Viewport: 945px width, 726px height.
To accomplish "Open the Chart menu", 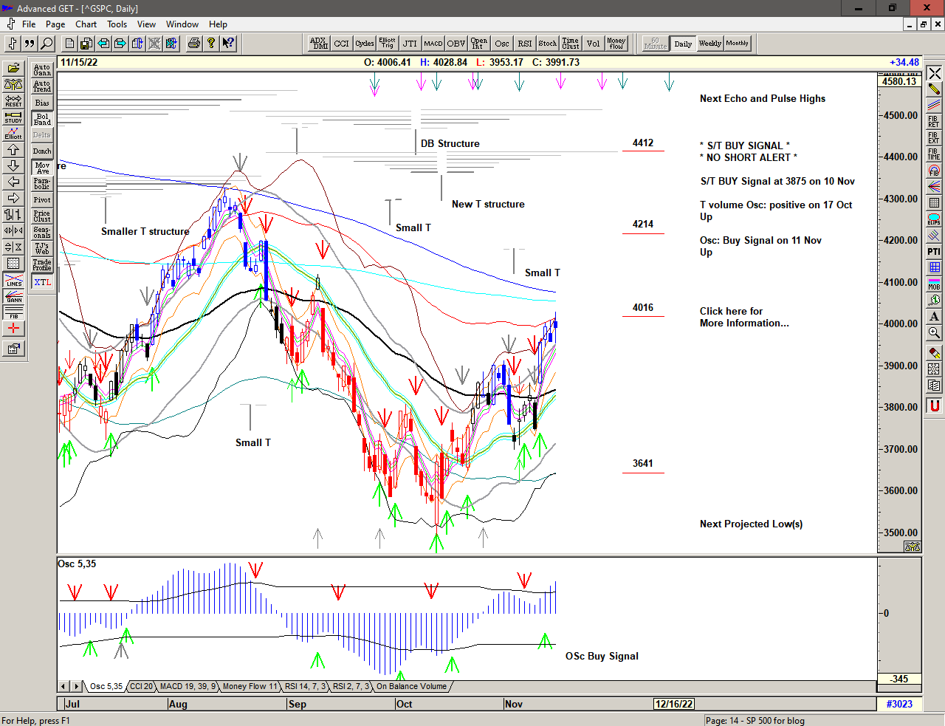I will click(86, 24).
